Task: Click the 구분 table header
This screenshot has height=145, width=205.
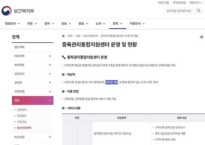Action: point(77,118)
